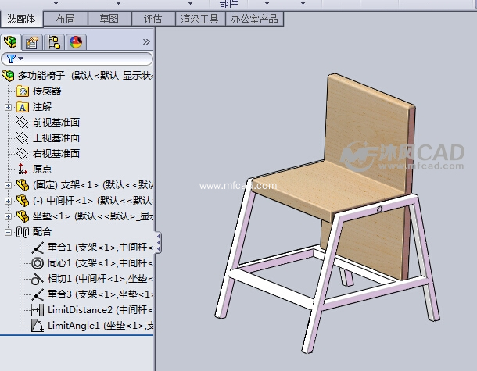The width and height of the screenshot is (477, 371).
Task: Open the ConfigurationManager tab
Action: (x=54, y=42)
